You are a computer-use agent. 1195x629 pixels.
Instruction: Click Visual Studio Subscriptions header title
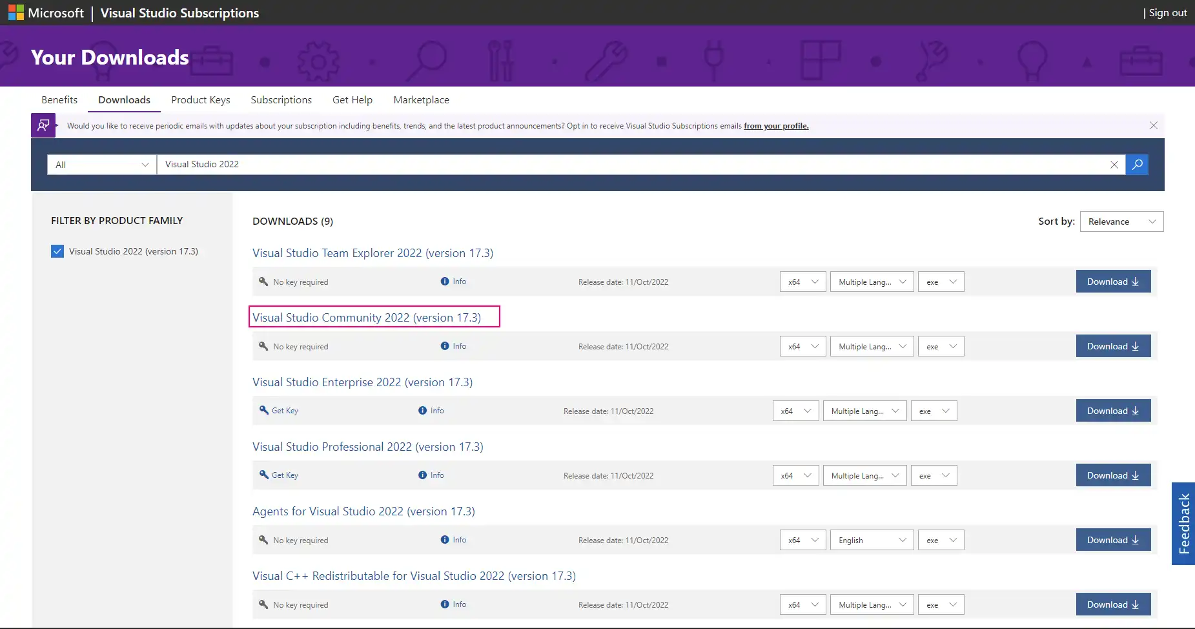[179, 13]
